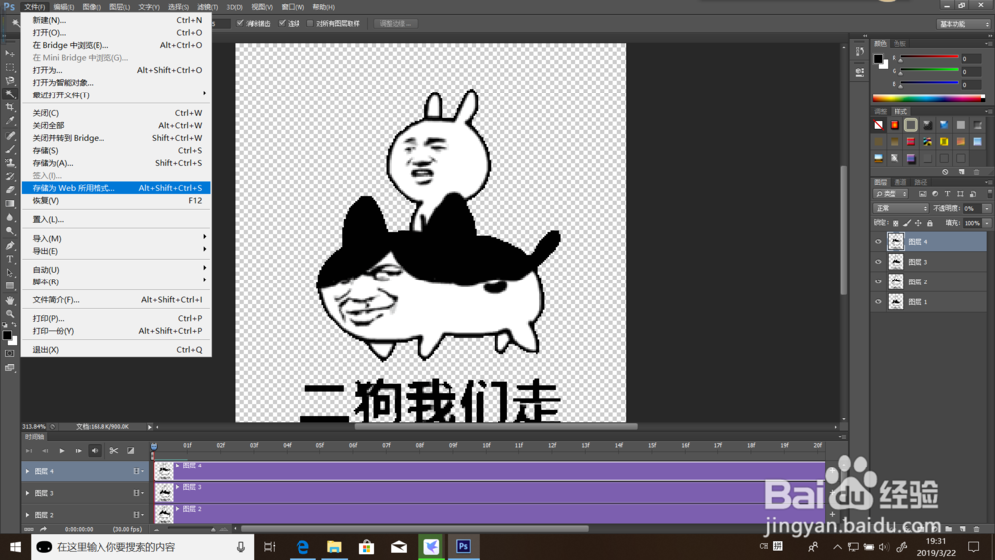
Task: Select the History Brush tool
Action: click(x=10, y=176)
